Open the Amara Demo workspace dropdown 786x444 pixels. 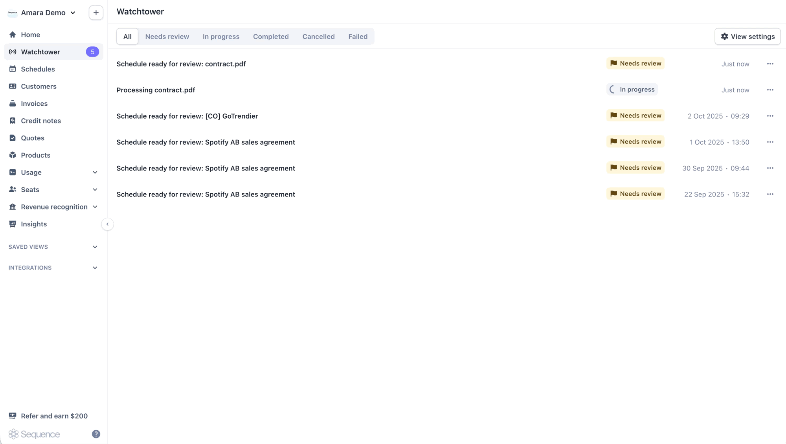[x=42, y=13]
